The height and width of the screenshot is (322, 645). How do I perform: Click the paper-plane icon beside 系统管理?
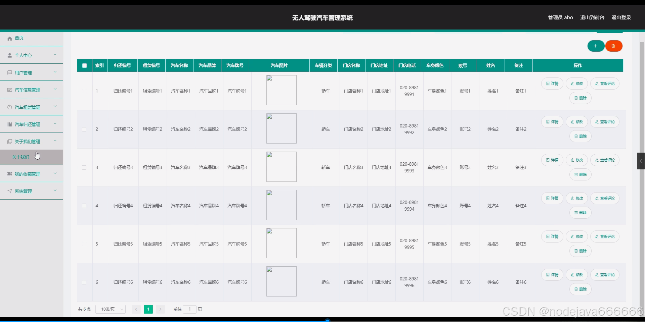(x=10, y=191)
